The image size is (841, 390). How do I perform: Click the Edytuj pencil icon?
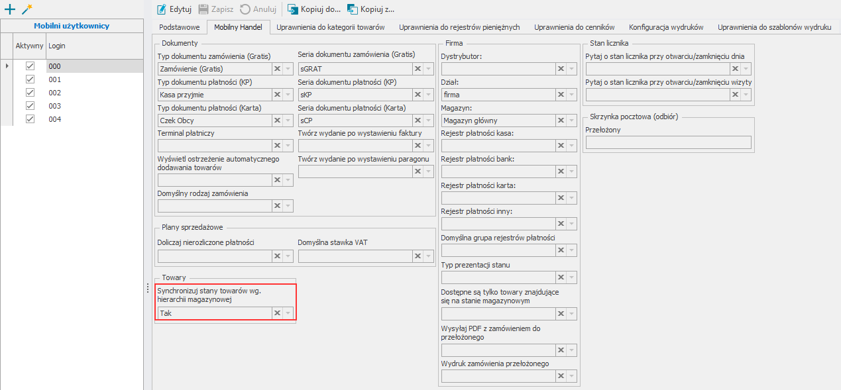162,9
